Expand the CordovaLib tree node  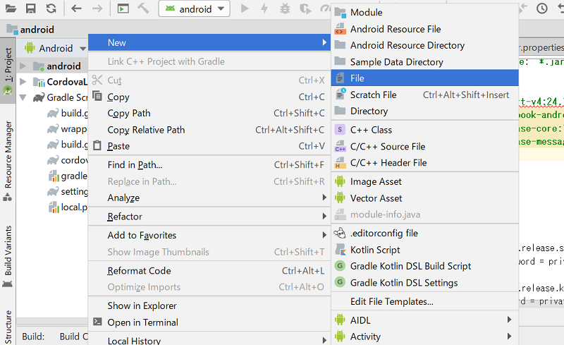[23, 82]
